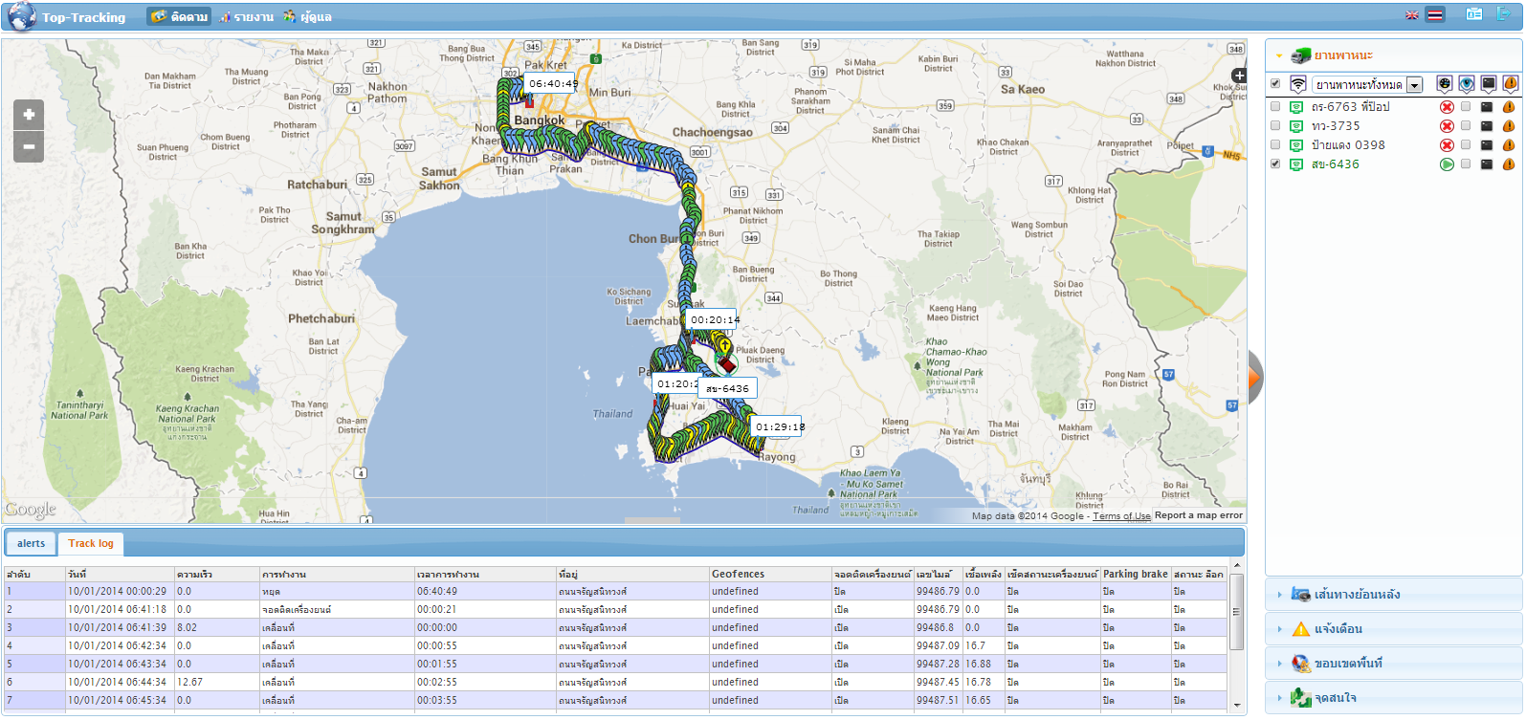Viewport: 1526px width, 720px height.
Task: Click the green play icon for สข-6436
Action: pyautogui.click(x=1447, y=164)
